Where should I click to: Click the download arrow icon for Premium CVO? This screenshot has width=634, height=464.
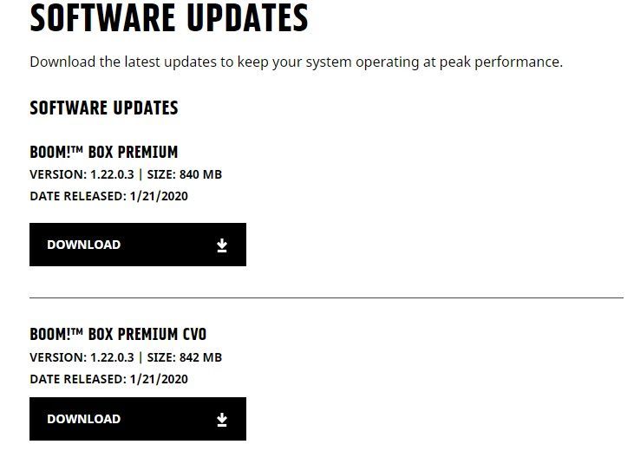(x=222, y=420)
